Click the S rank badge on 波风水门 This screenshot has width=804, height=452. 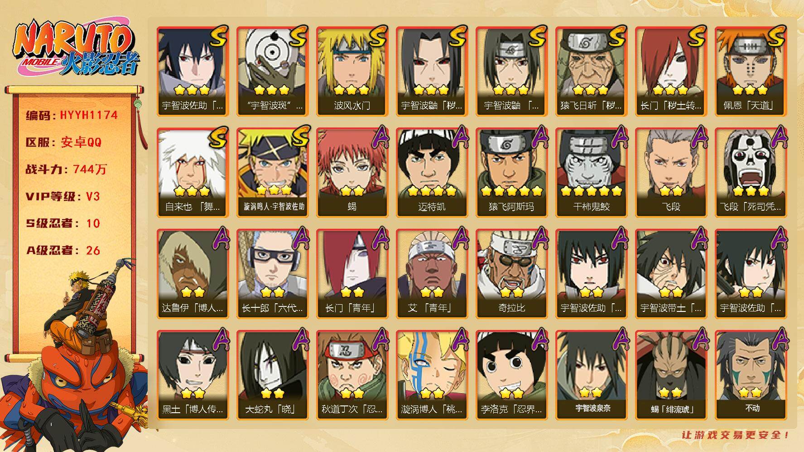tap(378, 36)
